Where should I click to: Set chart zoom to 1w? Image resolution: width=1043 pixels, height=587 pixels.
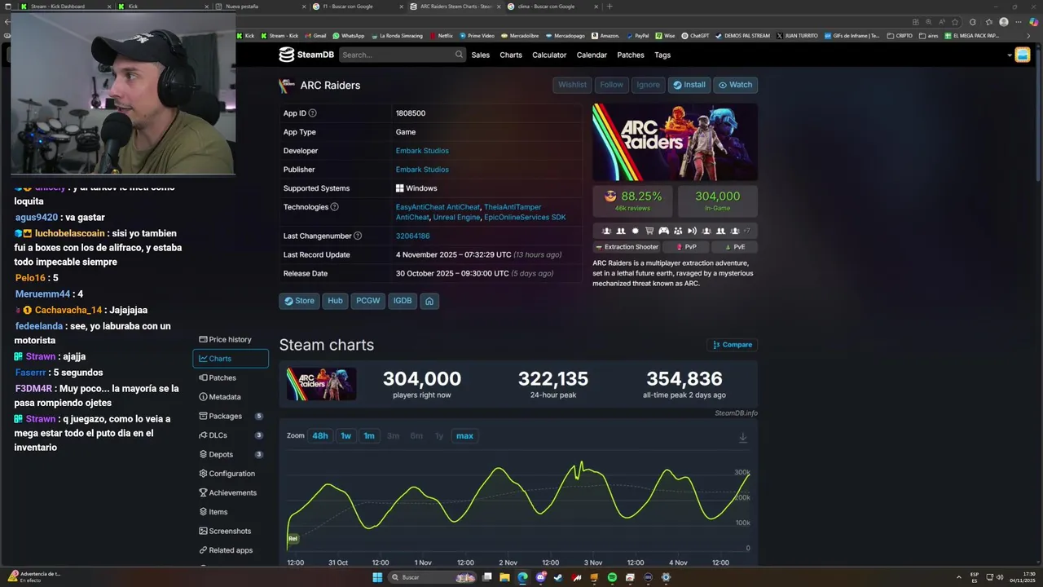coord(345,436)
